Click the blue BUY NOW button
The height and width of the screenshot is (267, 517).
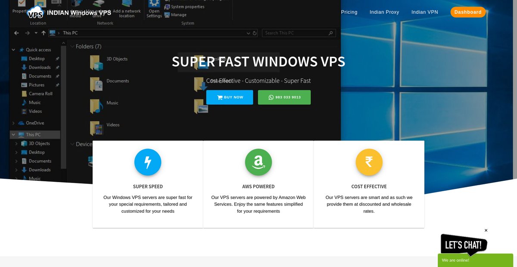[x=230, y=97]
